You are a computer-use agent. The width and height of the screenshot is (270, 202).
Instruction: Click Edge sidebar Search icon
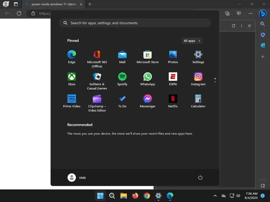[x=263, y=24]
